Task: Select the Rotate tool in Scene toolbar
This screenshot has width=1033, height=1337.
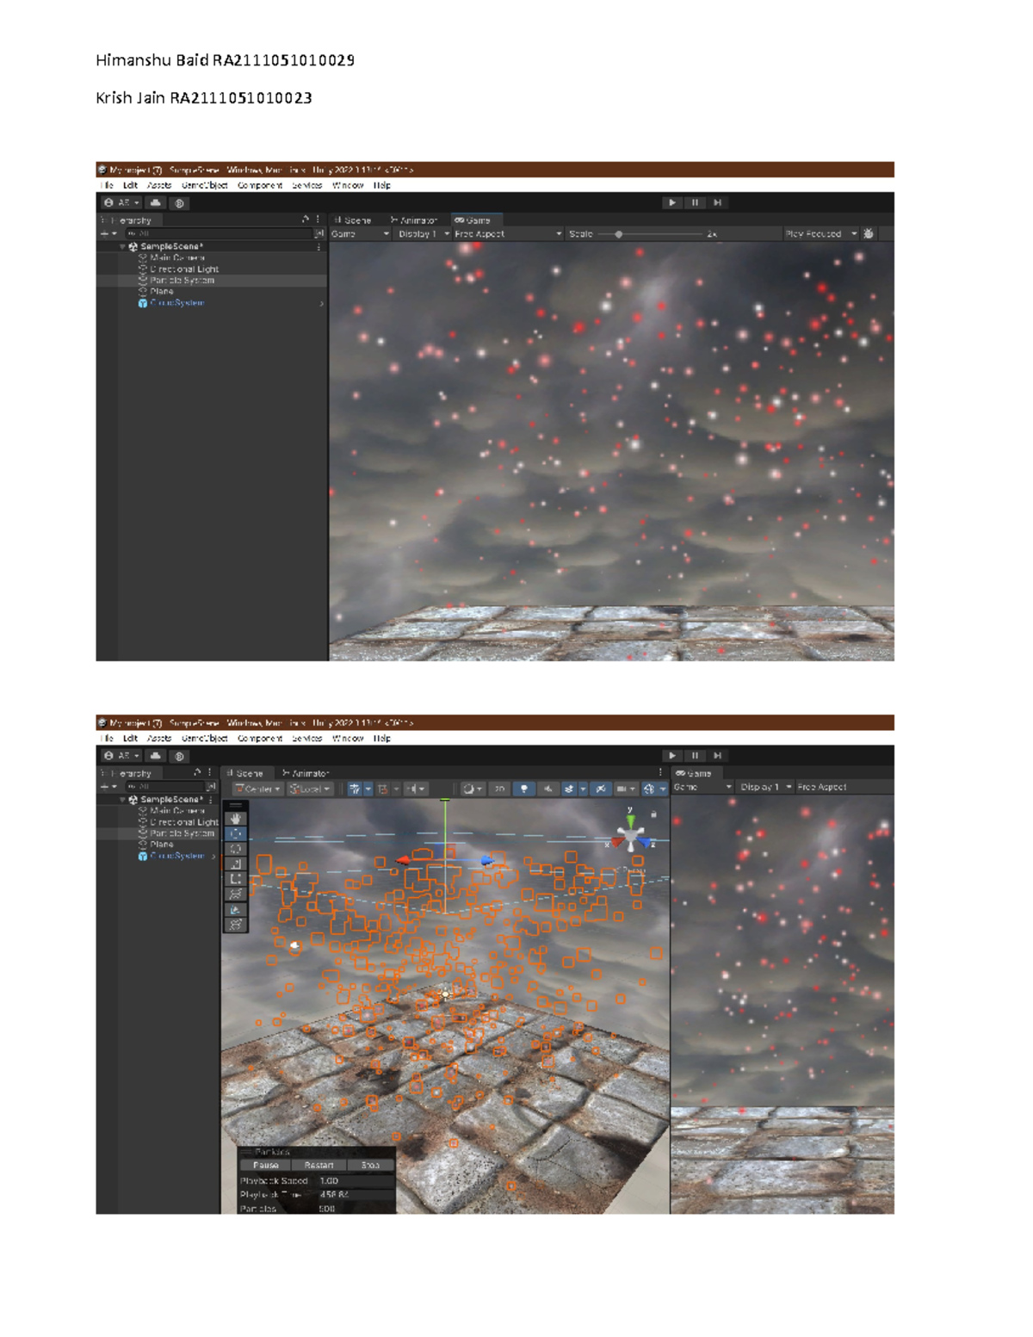Action: tap(235, 849)
